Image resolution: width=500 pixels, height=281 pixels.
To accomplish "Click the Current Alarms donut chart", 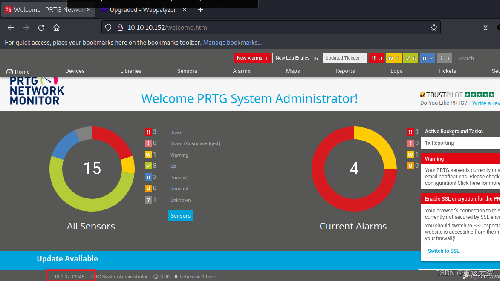I will coord(354,169).
